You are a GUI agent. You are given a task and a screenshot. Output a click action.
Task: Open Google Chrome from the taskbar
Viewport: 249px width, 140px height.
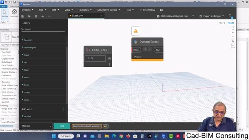tap(121, 136)
